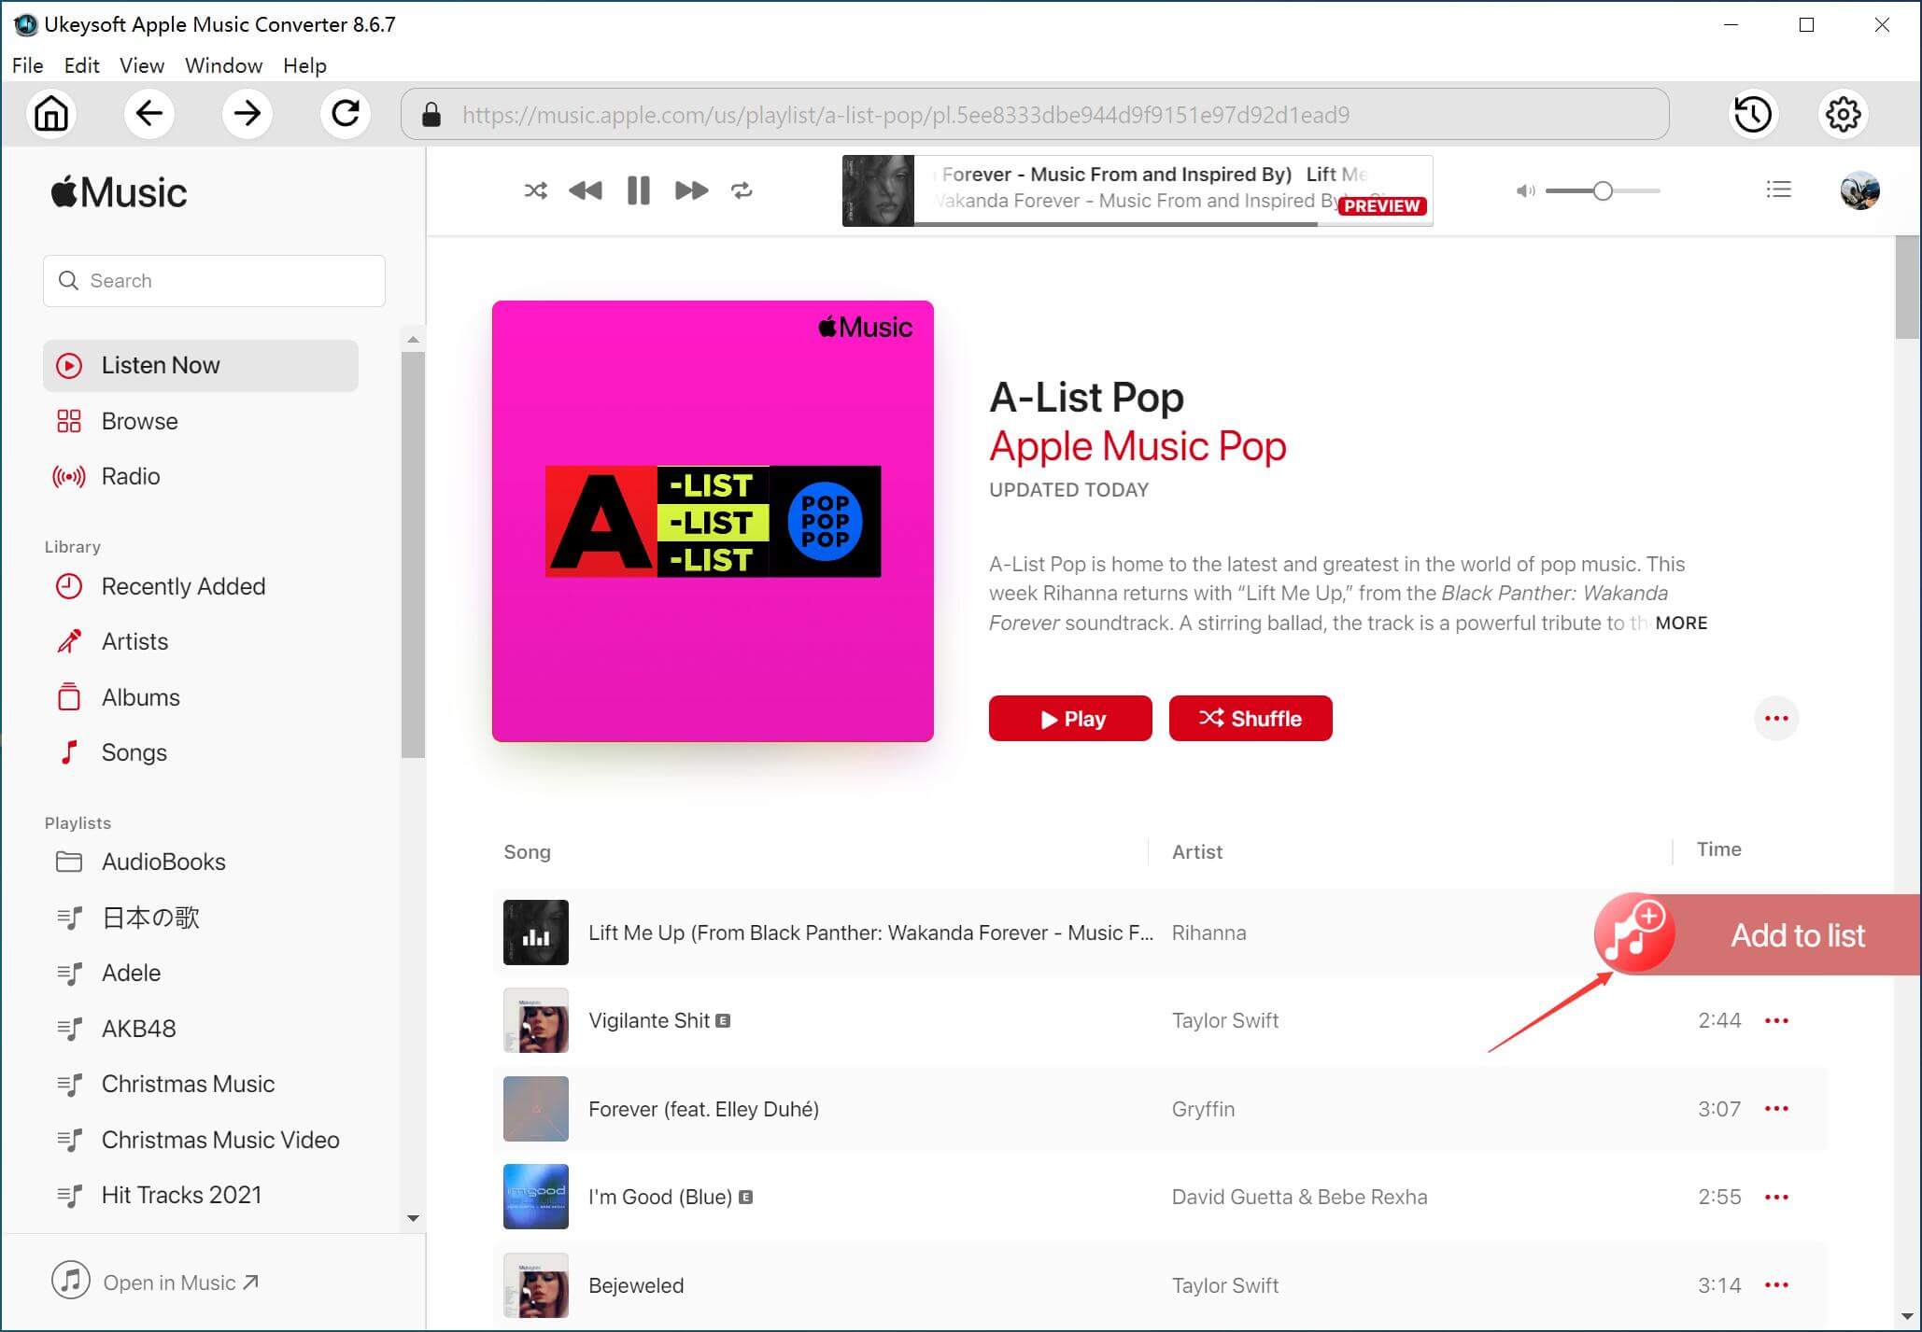Click the repeat toggle icon
1922x1332 pixels.
(742, 189)
